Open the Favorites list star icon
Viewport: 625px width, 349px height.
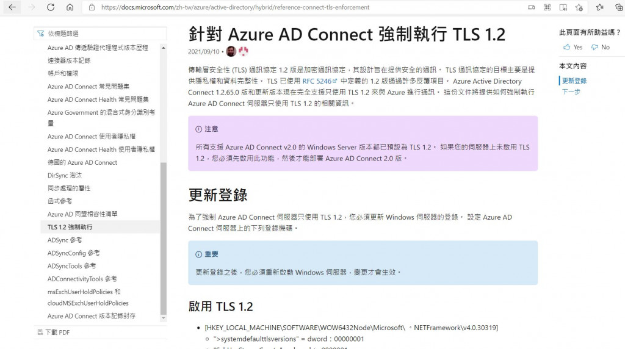point(599,7)
